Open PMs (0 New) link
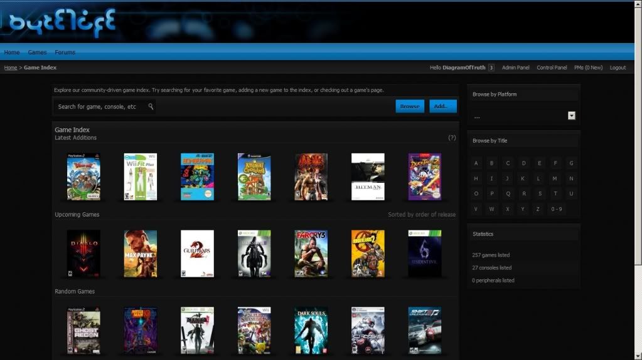This screenshot has height=360, width=642. (x=588, y=68)
